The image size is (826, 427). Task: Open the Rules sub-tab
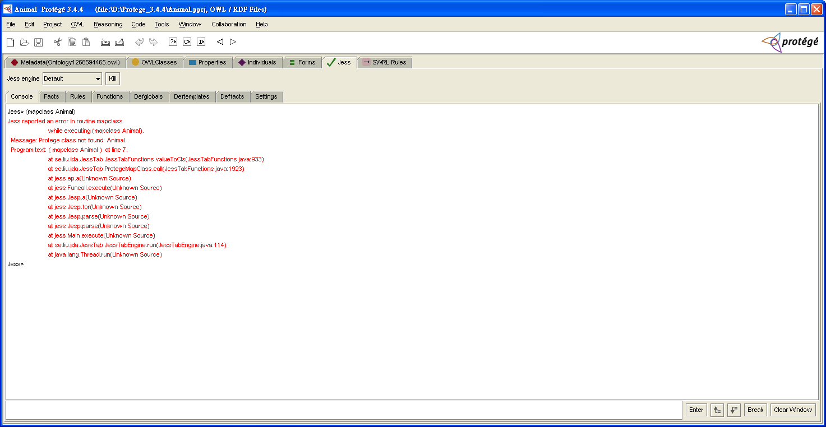click(x=78, y=96)
